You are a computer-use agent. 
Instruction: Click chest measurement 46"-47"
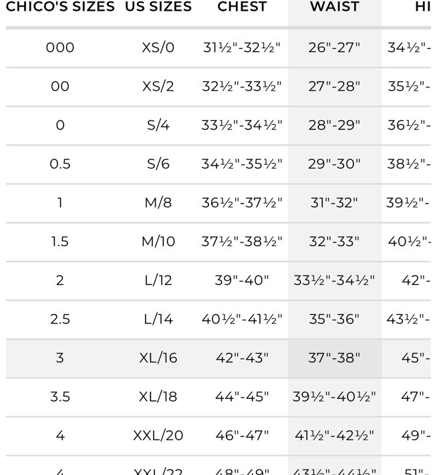click(x=242, y=436)
